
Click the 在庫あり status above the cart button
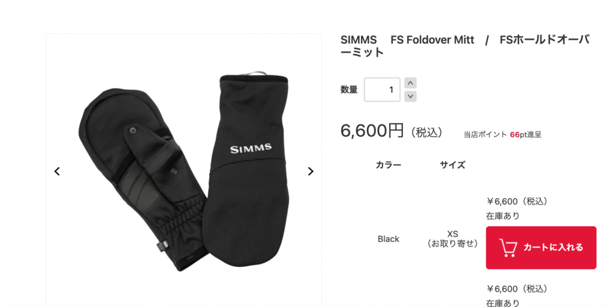pos(503,216)
